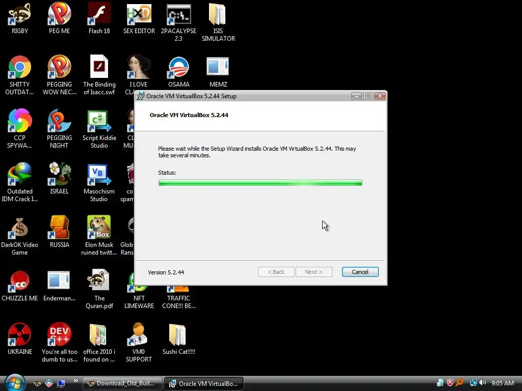Open the OSAMA desktop shortcut
The height and width of the screenshot is (391, 522).
[x=179, y=72]
